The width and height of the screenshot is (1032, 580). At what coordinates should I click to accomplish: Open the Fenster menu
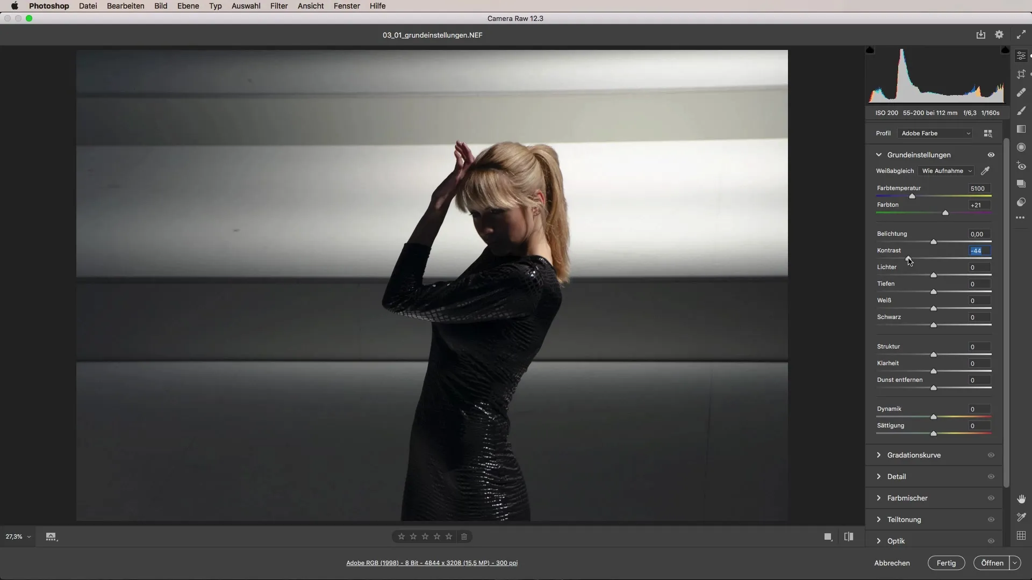(347, 6)
